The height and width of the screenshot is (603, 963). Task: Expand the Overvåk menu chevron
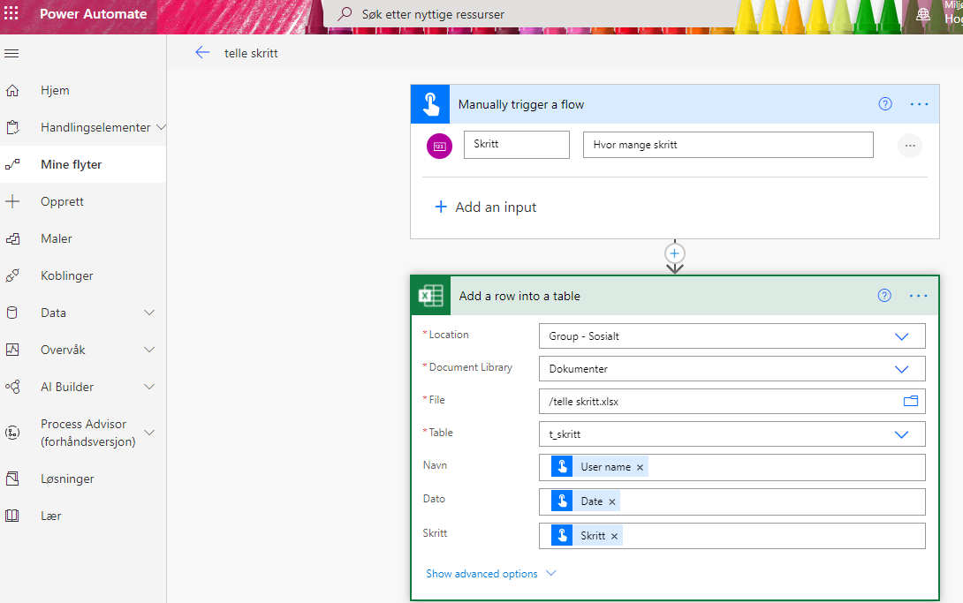(x=149, y=350)
